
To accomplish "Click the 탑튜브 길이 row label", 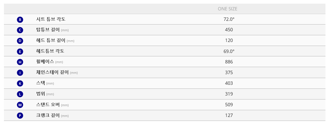I will [48, 30].
